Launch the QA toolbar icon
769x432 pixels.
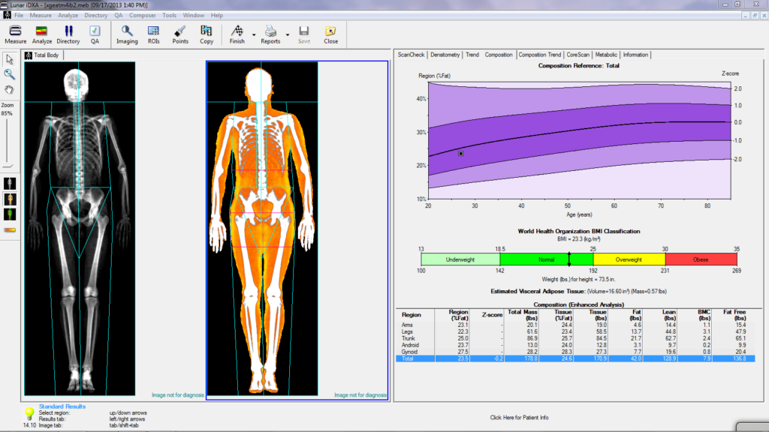(x=95, y=34)
